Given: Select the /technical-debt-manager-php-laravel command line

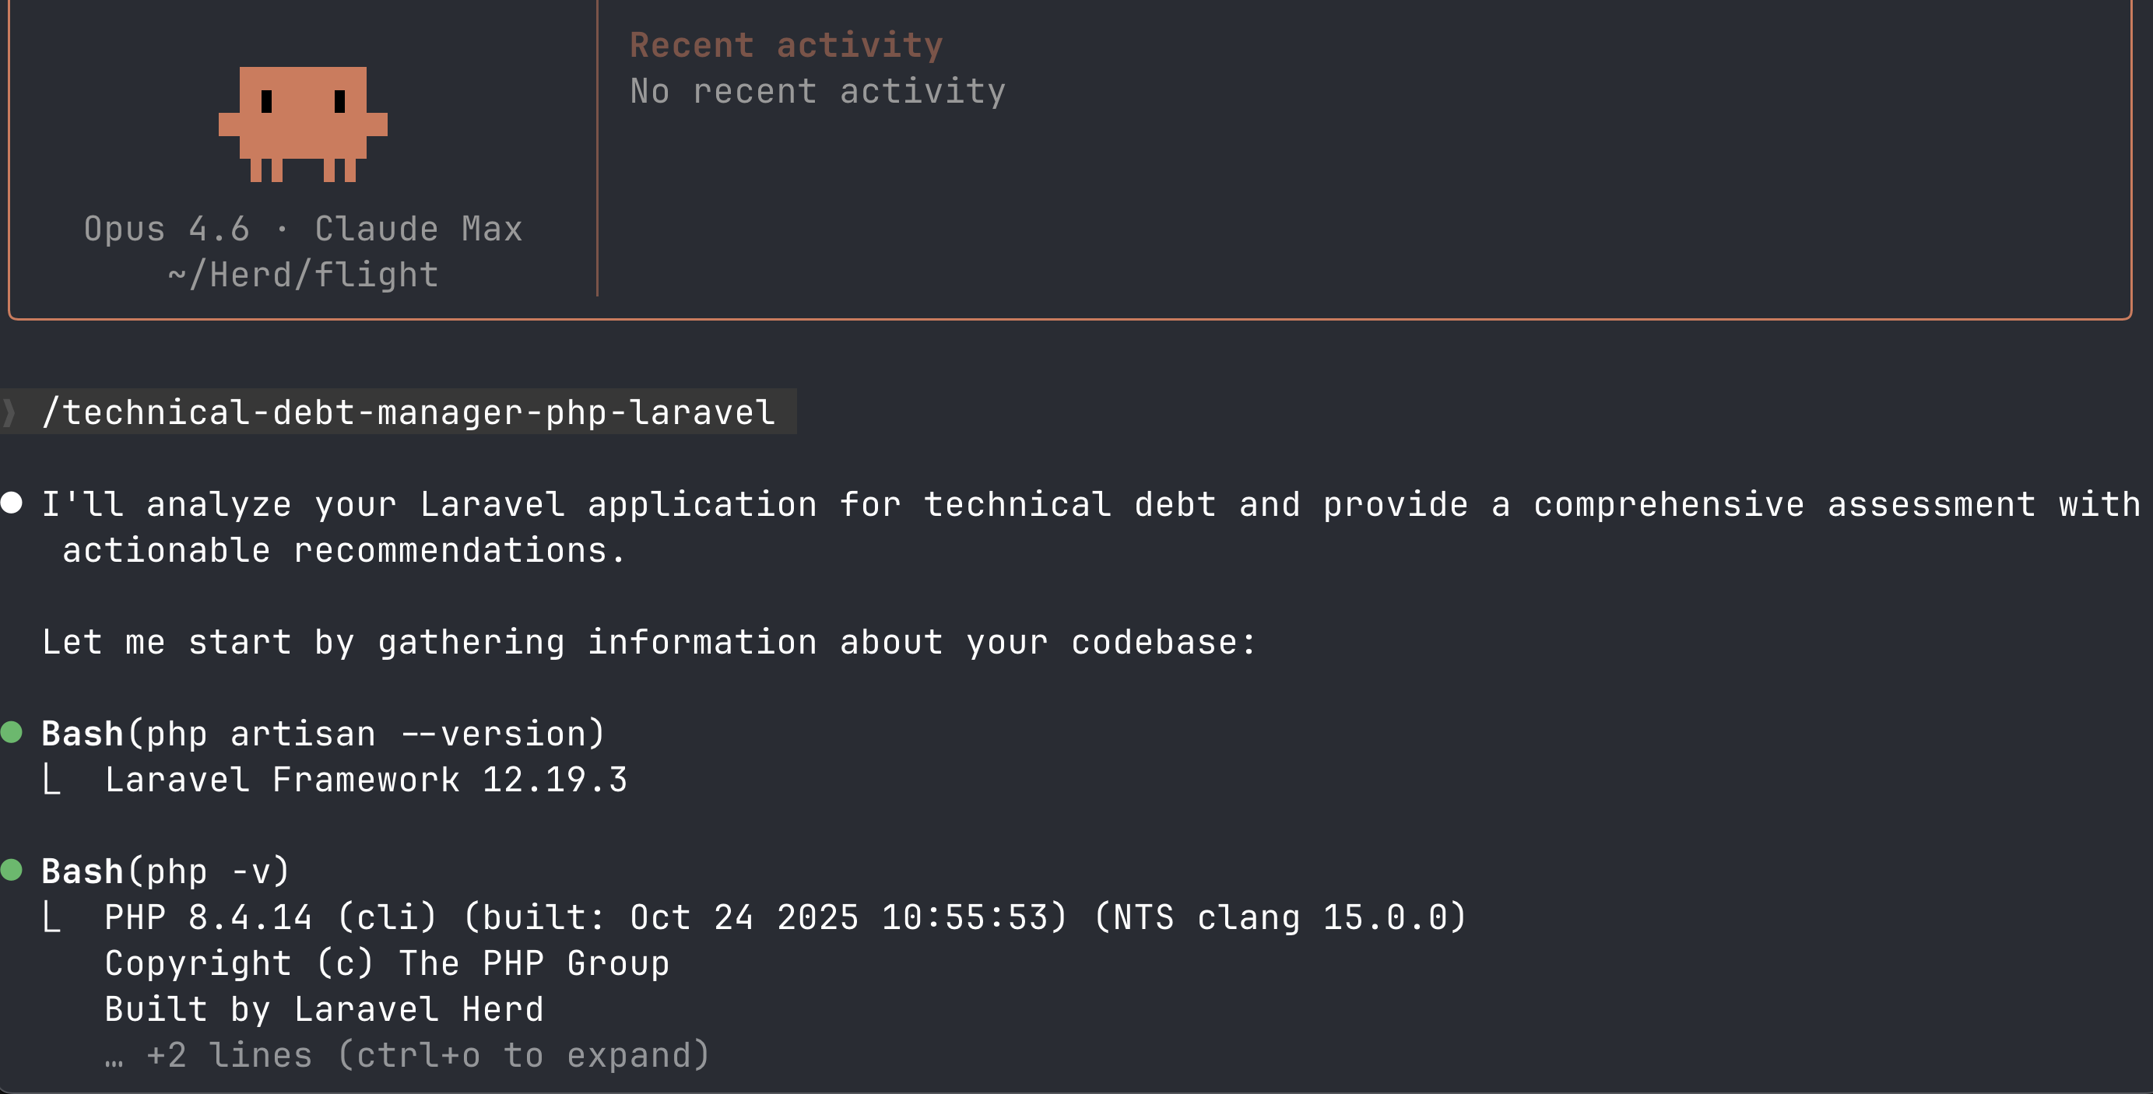Looking at the screenshot, I should pyautogui.click(x=409, y=412).
